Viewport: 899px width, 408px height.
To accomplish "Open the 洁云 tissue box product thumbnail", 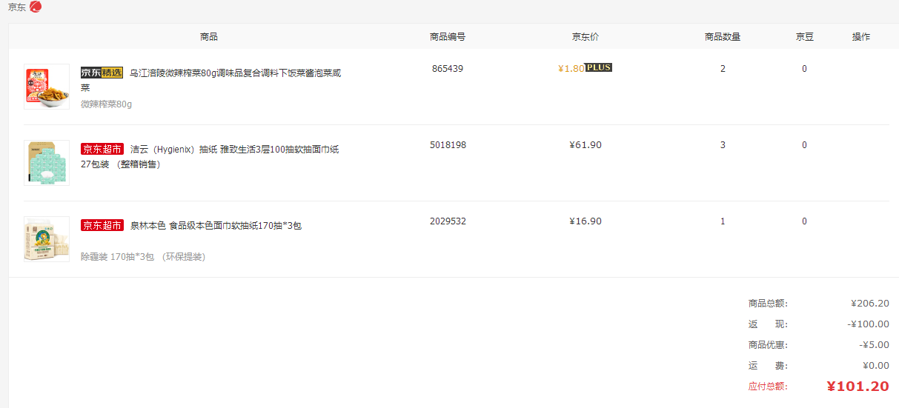I will coord(47,163).
